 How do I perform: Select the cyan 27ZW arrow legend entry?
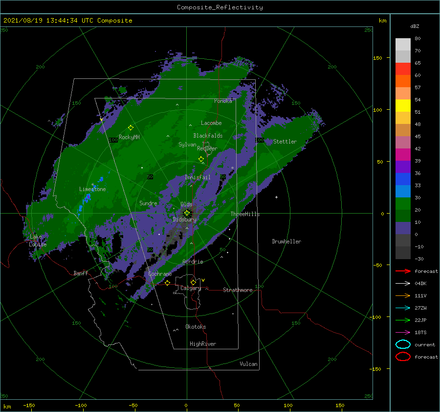point(403,308)
